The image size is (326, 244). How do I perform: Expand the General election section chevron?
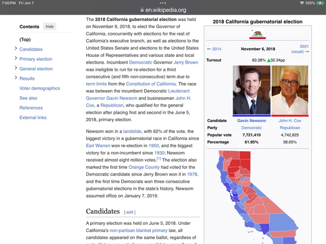tap(16, 68)
